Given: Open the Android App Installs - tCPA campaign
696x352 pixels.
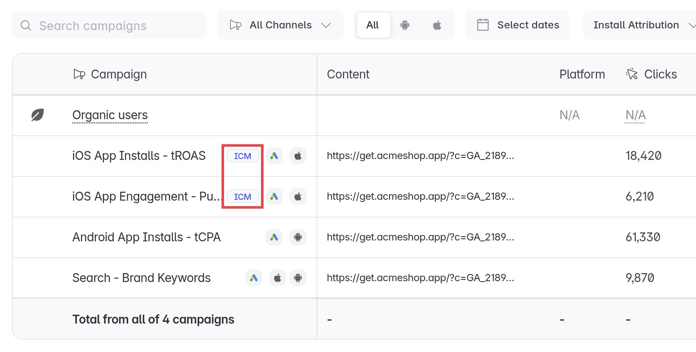Looking at the screenshot, I should [146, 237].
